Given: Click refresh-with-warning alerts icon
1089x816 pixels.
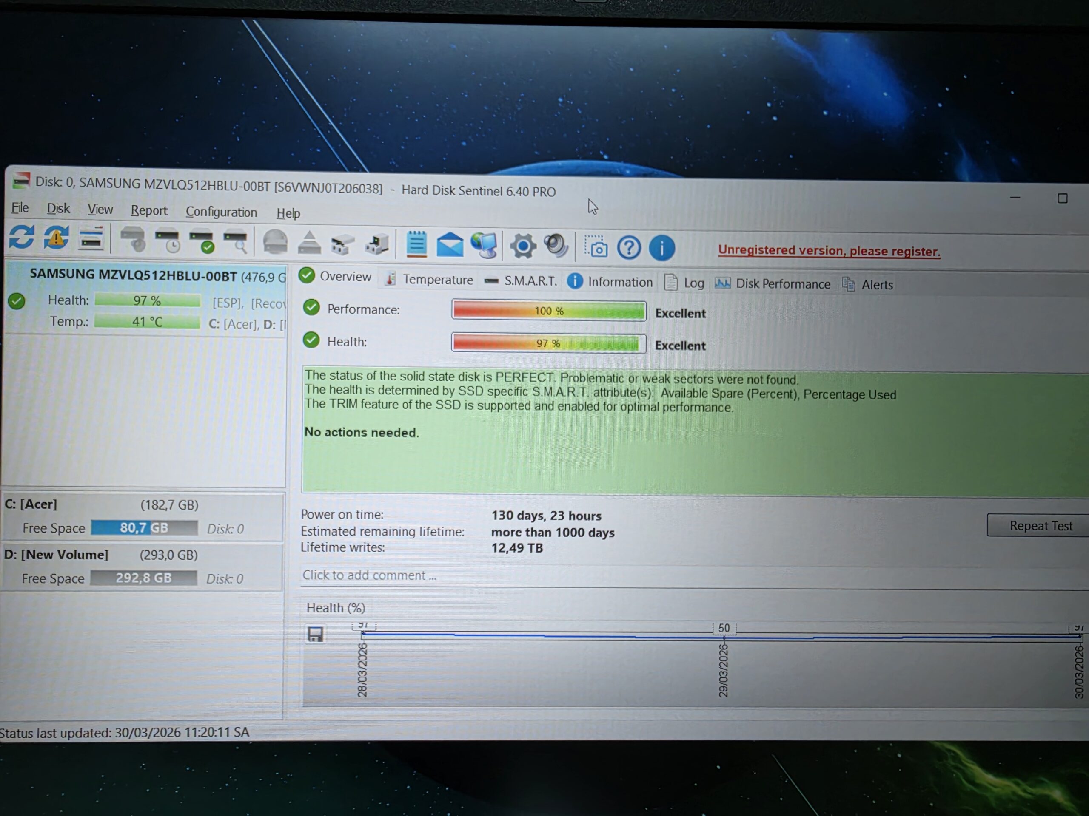Looking at the screenshot, I should (56, 238).
